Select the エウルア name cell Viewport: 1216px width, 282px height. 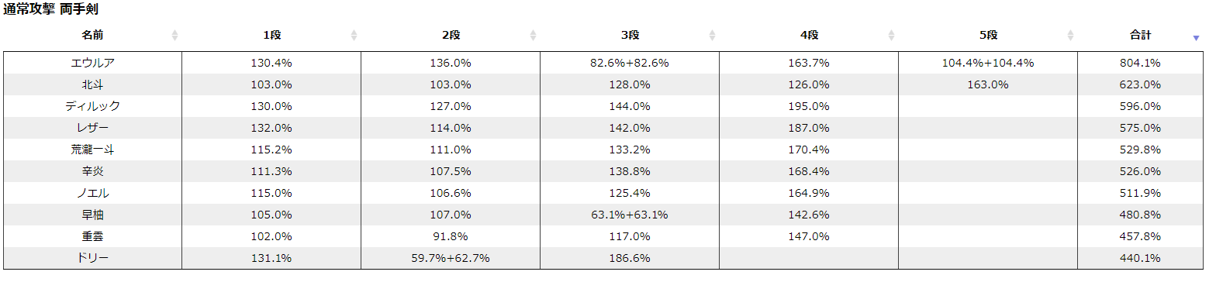92,63
